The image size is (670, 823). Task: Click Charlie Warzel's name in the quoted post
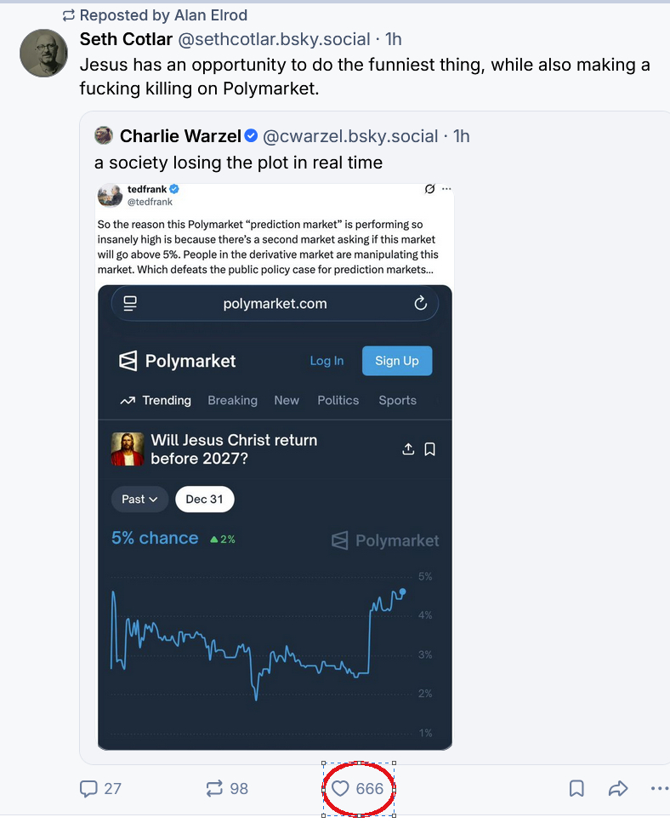180,136
